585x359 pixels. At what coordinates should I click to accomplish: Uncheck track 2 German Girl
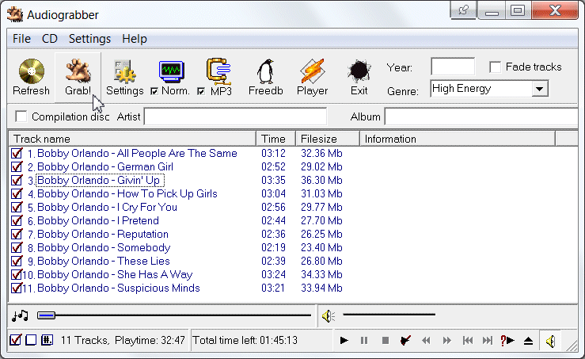pyautogui.click(x=17, y=166)
